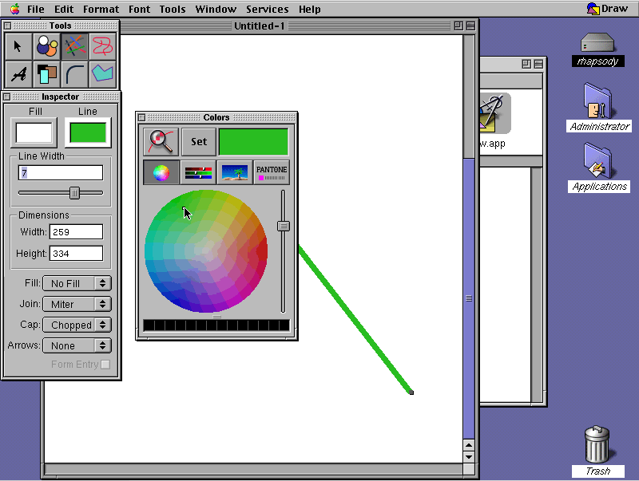Click the large green swatch in Colors
The width and height of the screenshot is (639, 481).
(253, 142)
